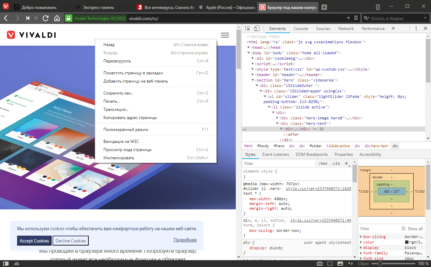Expand box-sizing computed property
The image size is (431, 267).
(x=361, y=237)
